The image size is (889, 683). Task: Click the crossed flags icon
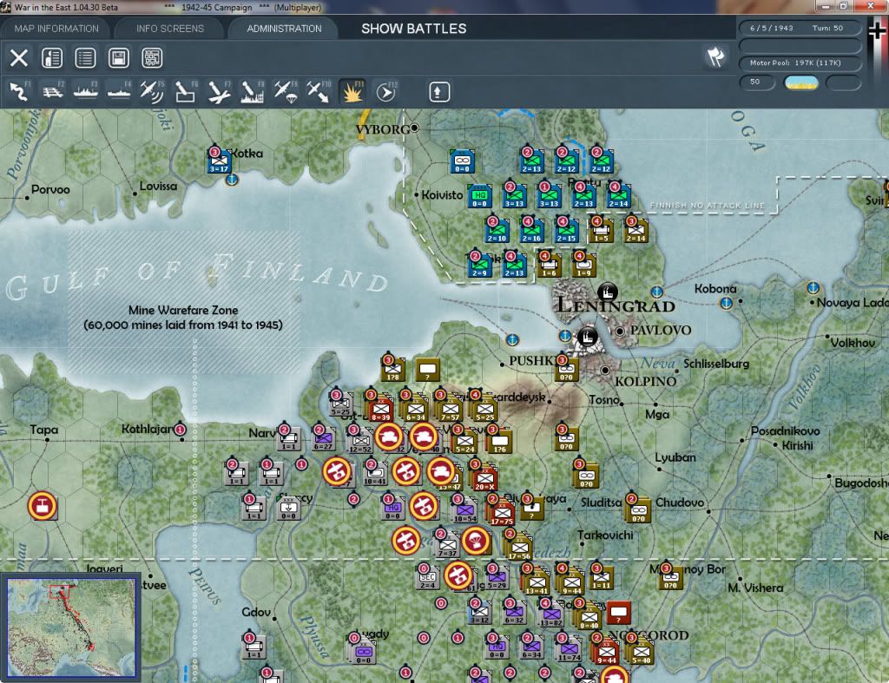(715, 56)
